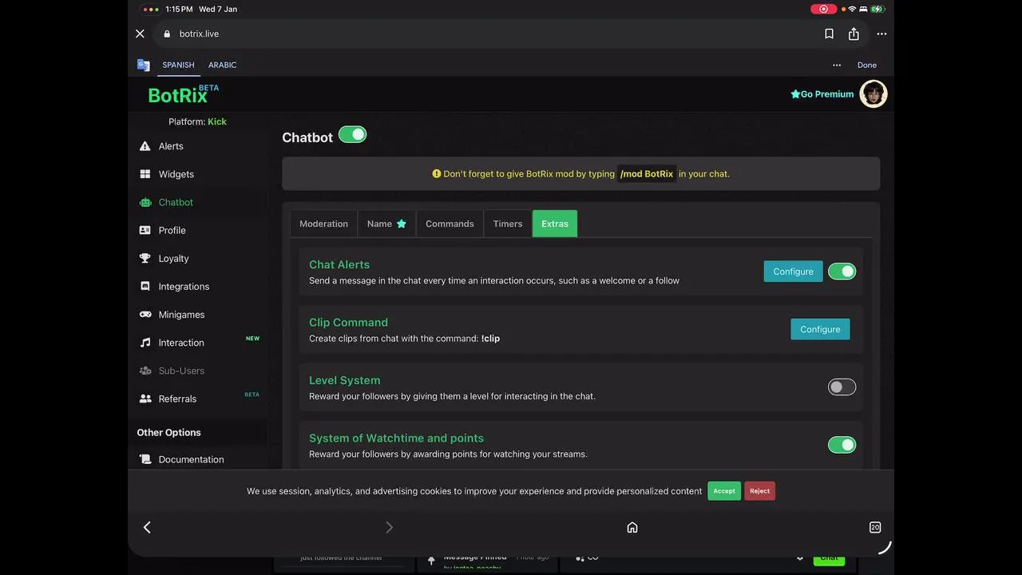
Task: Click the Clip Command heading
Action: tap(348, 323)
